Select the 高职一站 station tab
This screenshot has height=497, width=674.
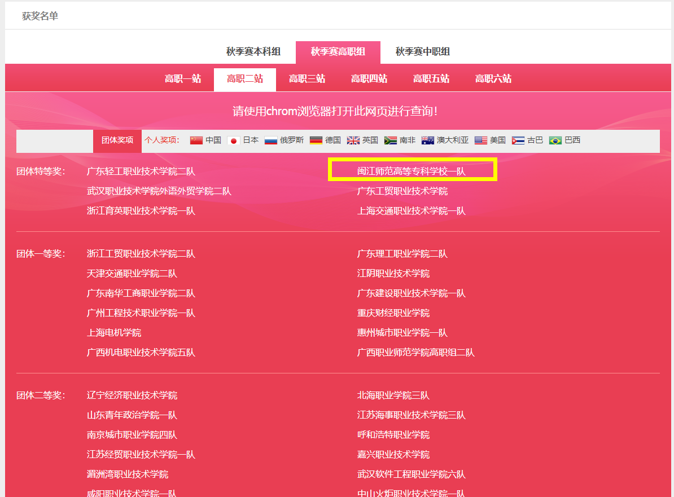point(183,79)
